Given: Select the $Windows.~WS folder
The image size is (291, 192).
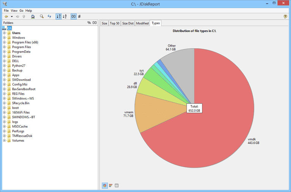Looking at the screenshot, I should (x=23, y=98).
